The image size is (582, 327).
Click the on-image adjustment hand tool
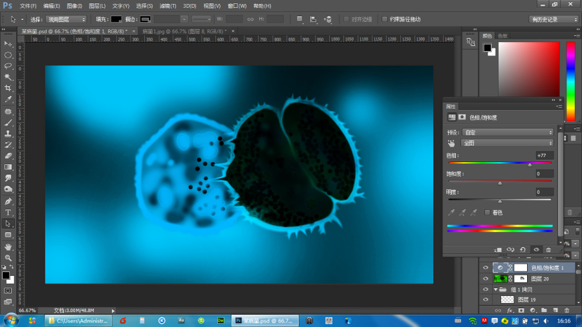pyautogui.click(x=451, y=143)
